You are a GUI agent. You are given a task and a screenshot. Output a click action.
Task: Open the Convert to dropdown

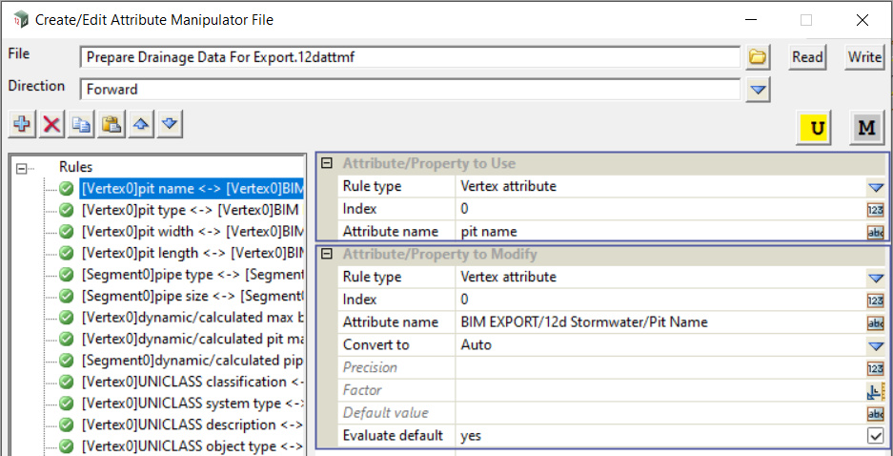[x=875, y=345]
